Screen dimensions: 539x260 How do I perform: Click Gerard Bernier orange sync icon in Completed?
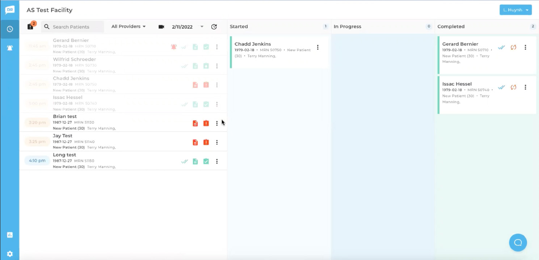click(x=513, y=47)
